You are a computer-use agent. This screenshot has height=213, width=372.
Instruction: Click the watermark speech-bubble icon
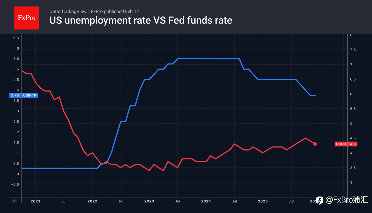[320, 200]
